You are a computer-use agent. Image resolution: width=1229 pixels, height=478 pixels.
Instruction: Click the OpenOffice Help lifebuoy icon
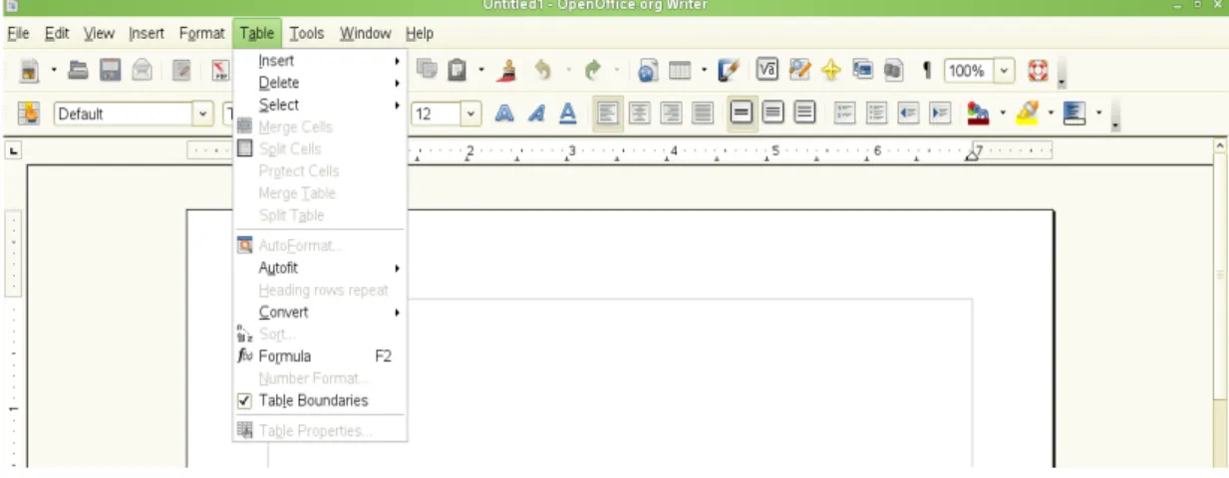tap(1038, 71)
